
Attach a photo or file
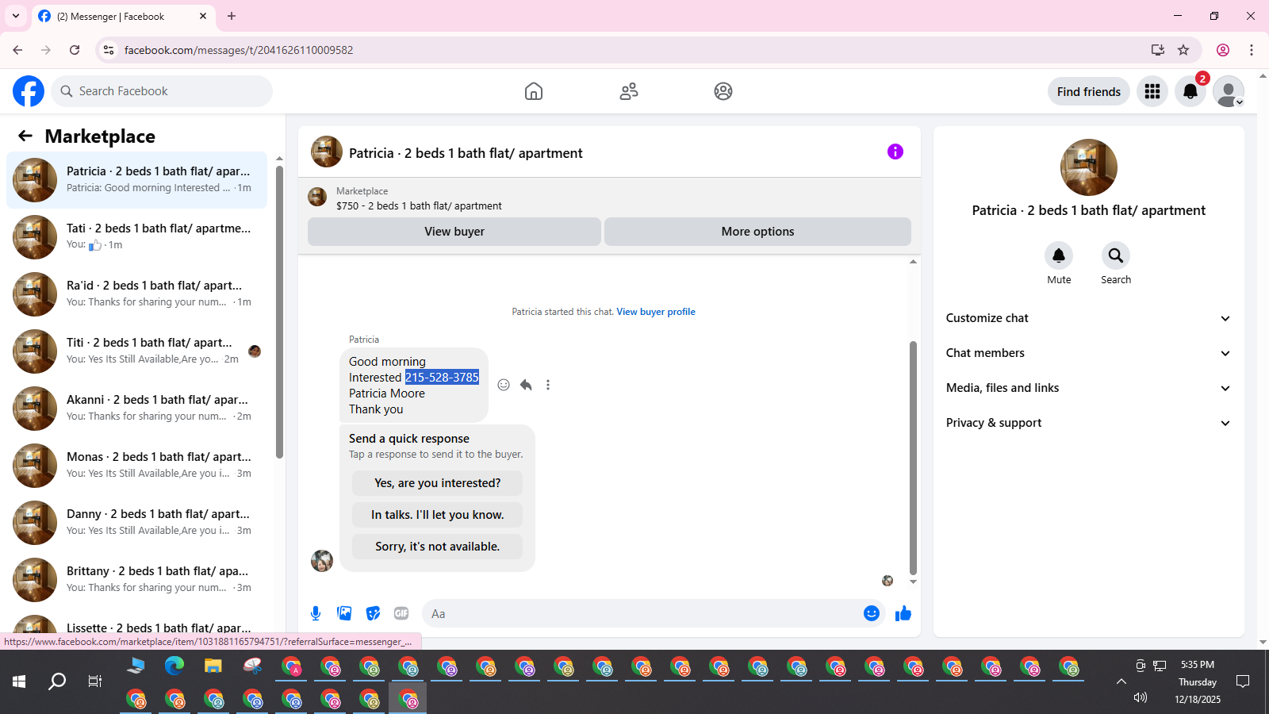pos(344,613)
